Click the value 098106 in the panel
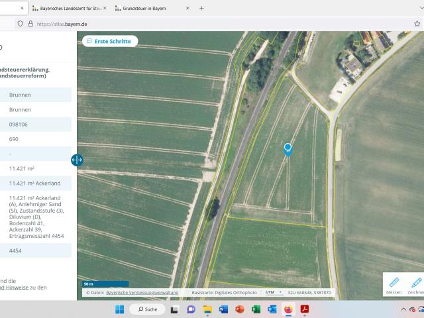 tap(18, 125)
